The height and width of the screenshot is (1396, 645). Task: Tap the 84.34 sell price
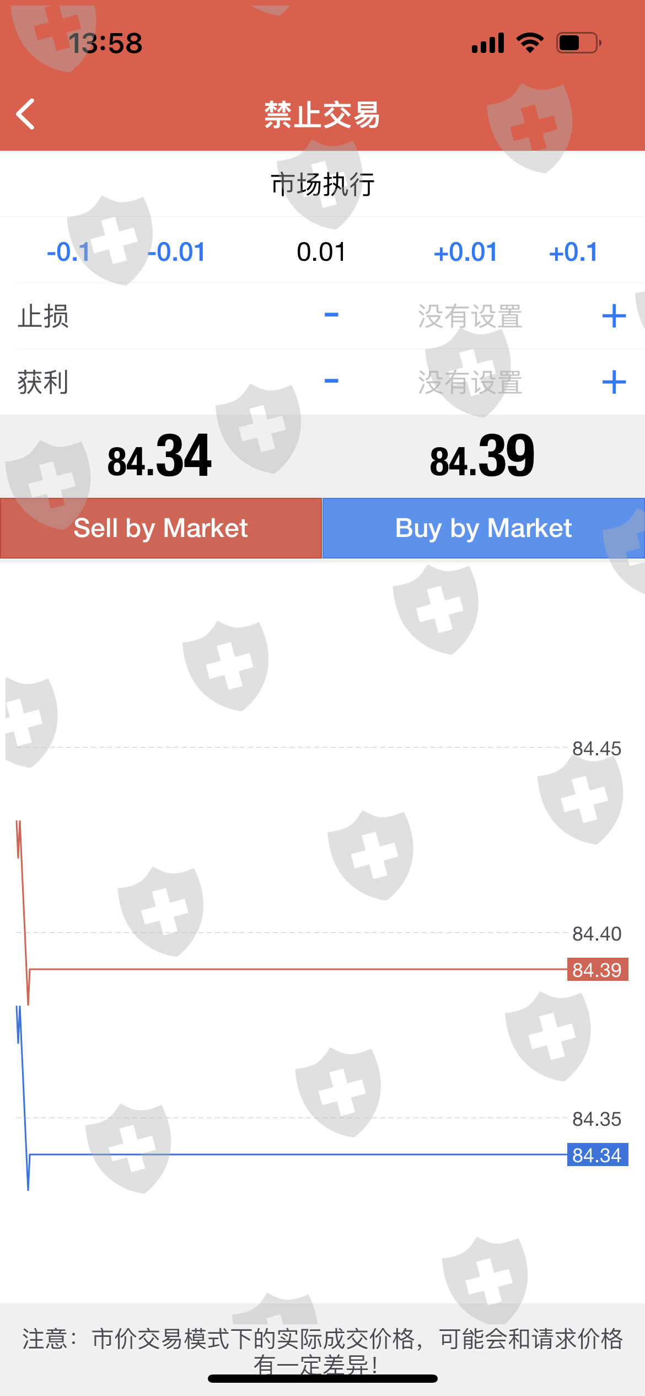tap(160, 457)
